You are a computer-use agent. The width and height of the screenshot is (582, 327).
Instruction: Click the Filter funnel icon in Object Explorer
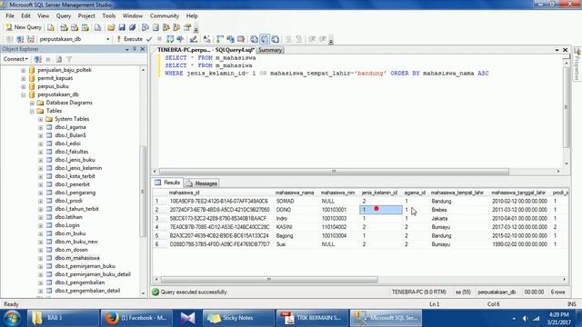69,59
